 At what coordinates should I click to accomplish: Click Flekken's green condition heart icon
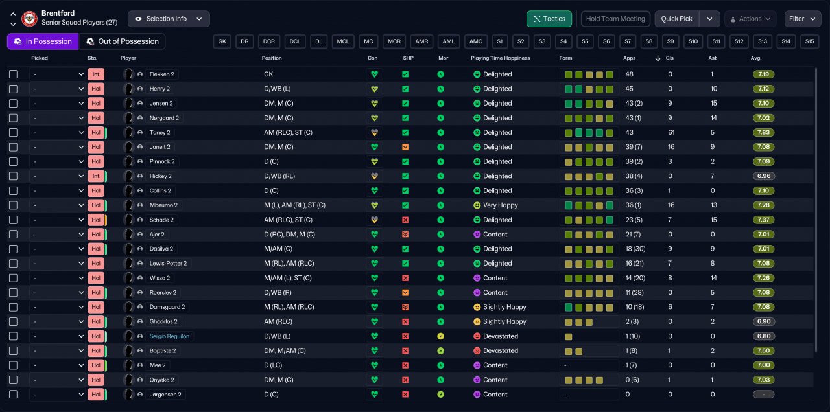pos(373,74)
